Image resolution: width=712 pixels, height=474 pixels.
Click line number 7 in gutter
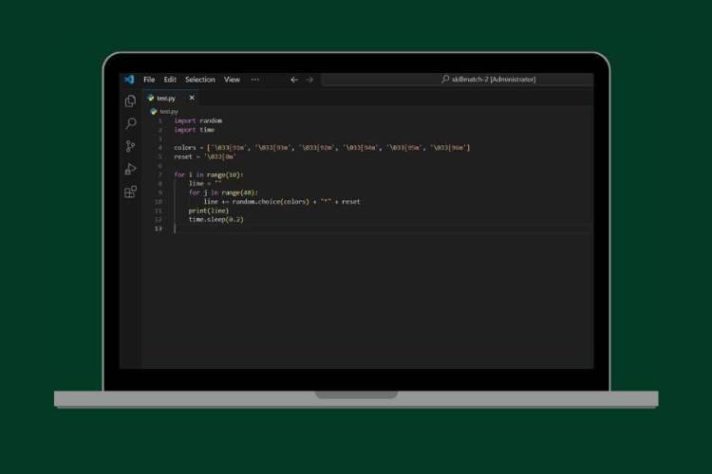159,174
